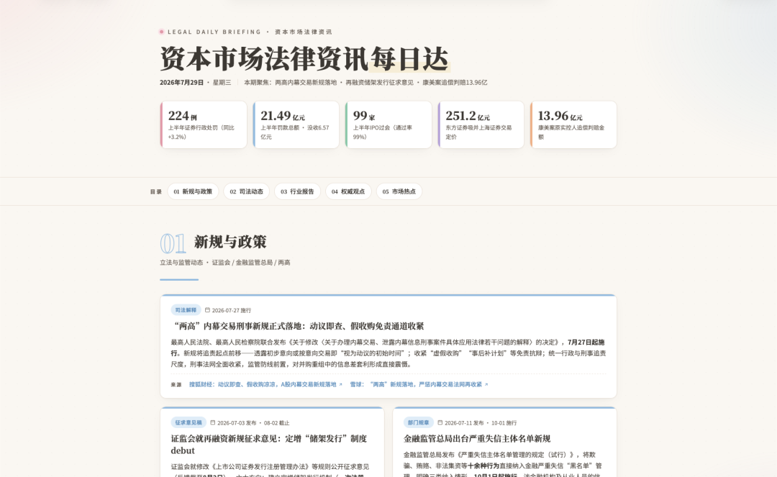777x477 pixels.
Task: Jump to 02 司法动态 section
Action: [246, 191]
